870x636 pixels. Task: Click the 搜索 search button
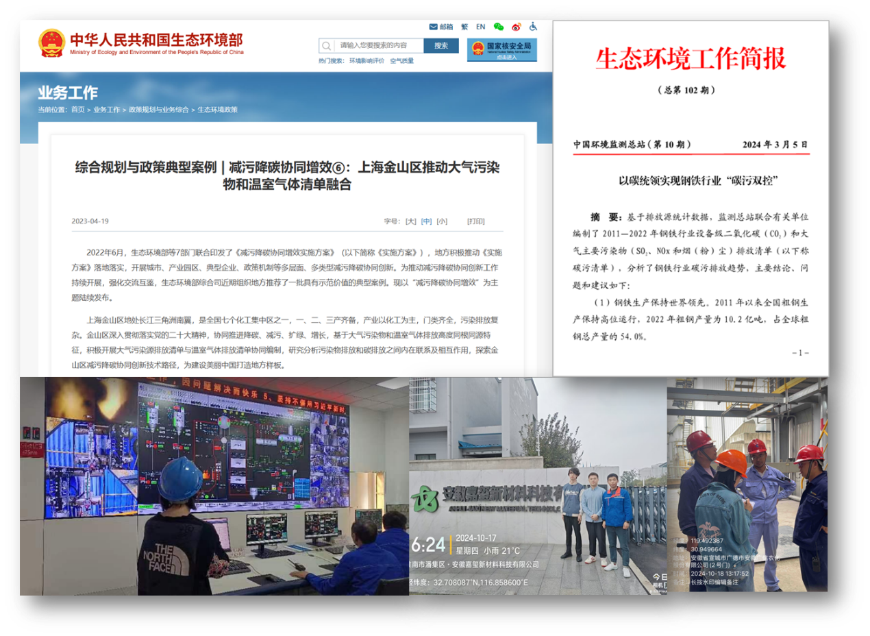[x=441, y=45]
